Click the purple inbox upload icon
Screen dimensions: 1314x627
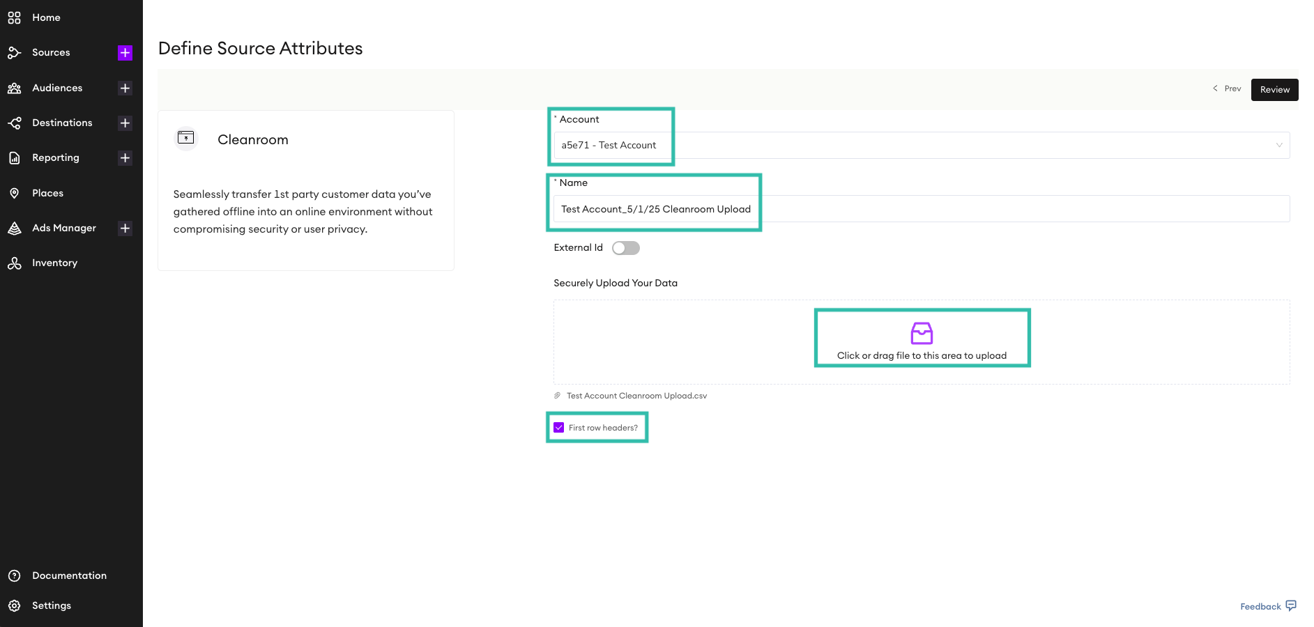click(922, 333)
